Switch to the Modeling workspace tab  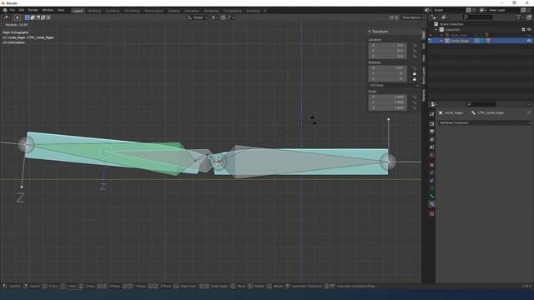click(x=94, y=11)
